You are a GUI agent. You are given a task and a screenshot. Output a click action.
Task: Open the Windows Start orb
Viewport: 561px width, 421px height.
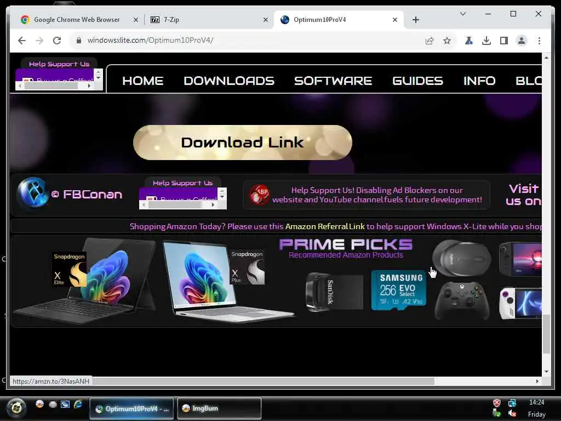point(16,408)
